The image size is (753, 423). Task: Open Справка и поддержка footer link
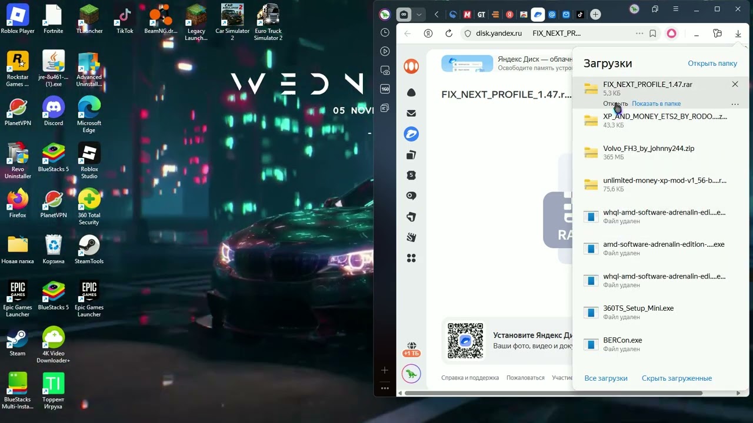click(x=470, y=378)
